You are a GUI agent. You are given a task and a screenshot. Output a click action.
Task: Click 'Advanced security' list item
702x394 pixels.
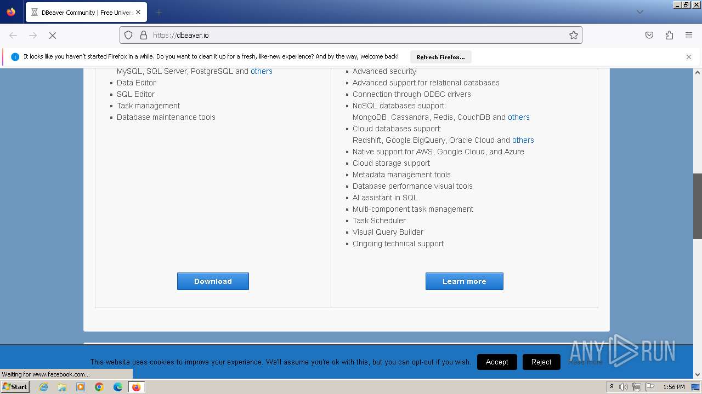(384, 71)
